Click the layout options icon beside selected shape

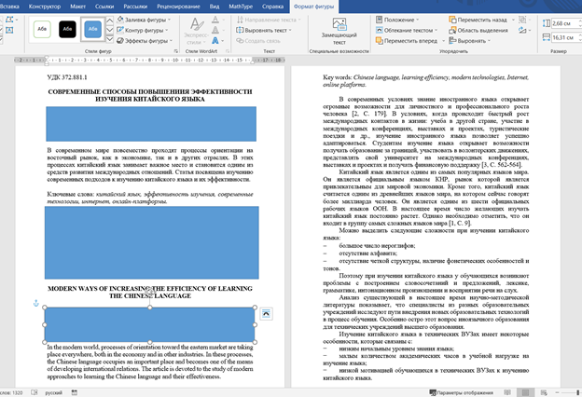(266, 314)
